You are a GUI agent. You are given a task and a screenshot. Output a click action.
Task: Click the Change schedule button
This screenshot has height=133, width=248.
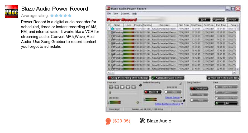[232, 20]
